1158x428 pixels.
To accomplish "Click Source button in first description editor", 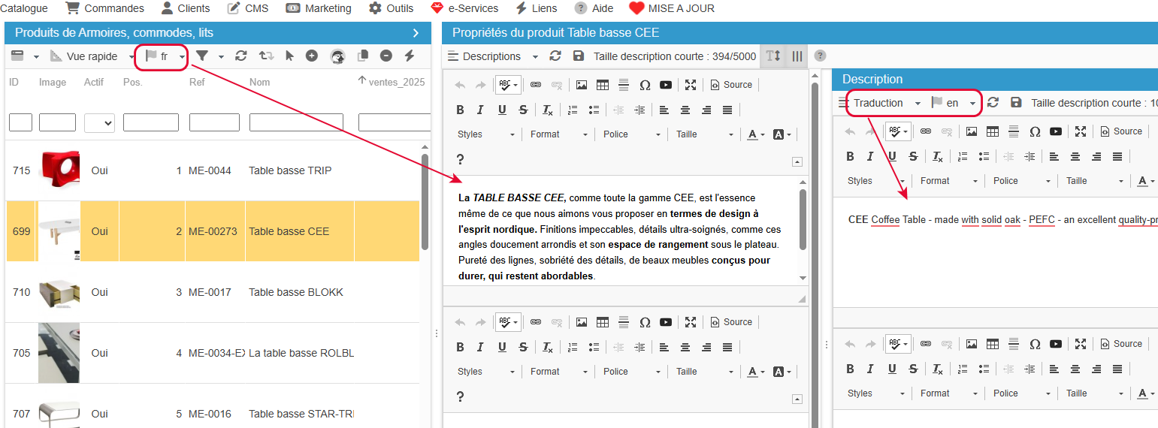I will click(731, 85).
